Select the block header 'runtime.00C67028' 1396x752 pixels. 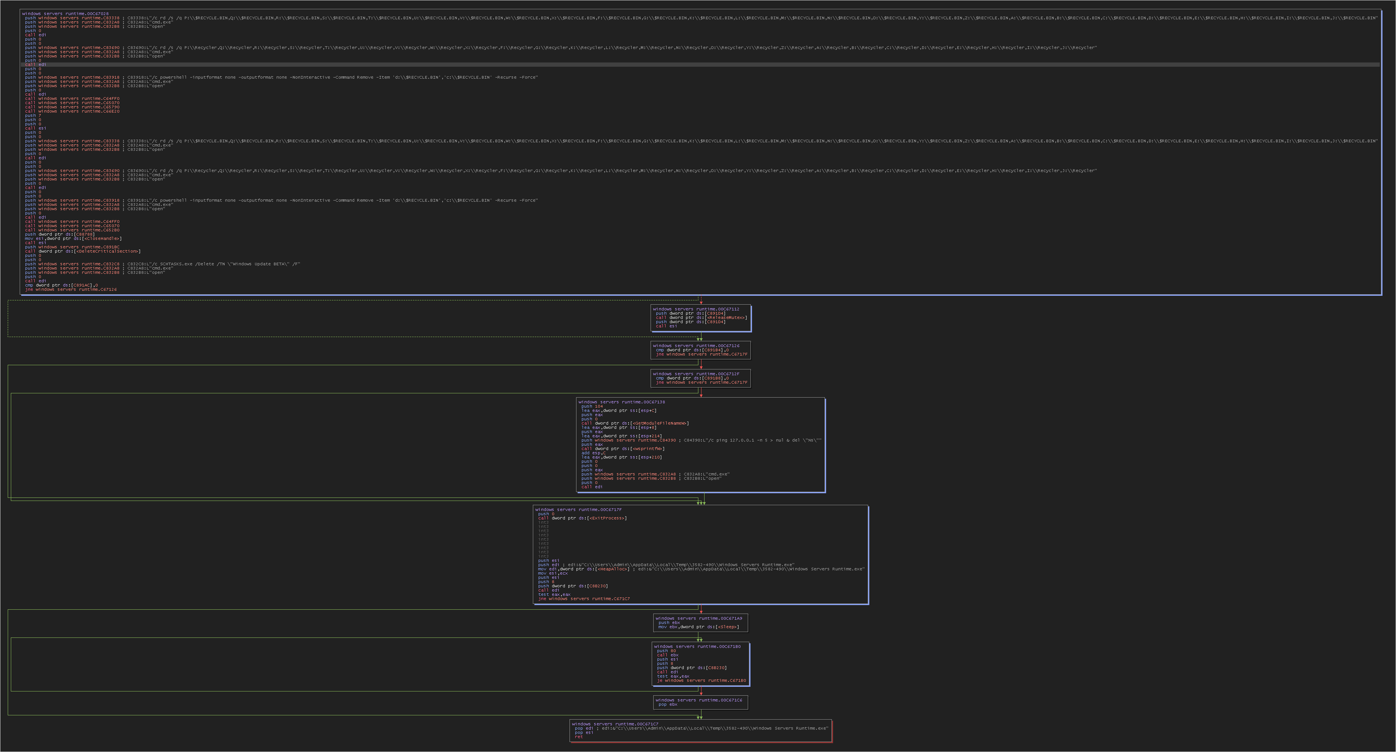[65, 13]
